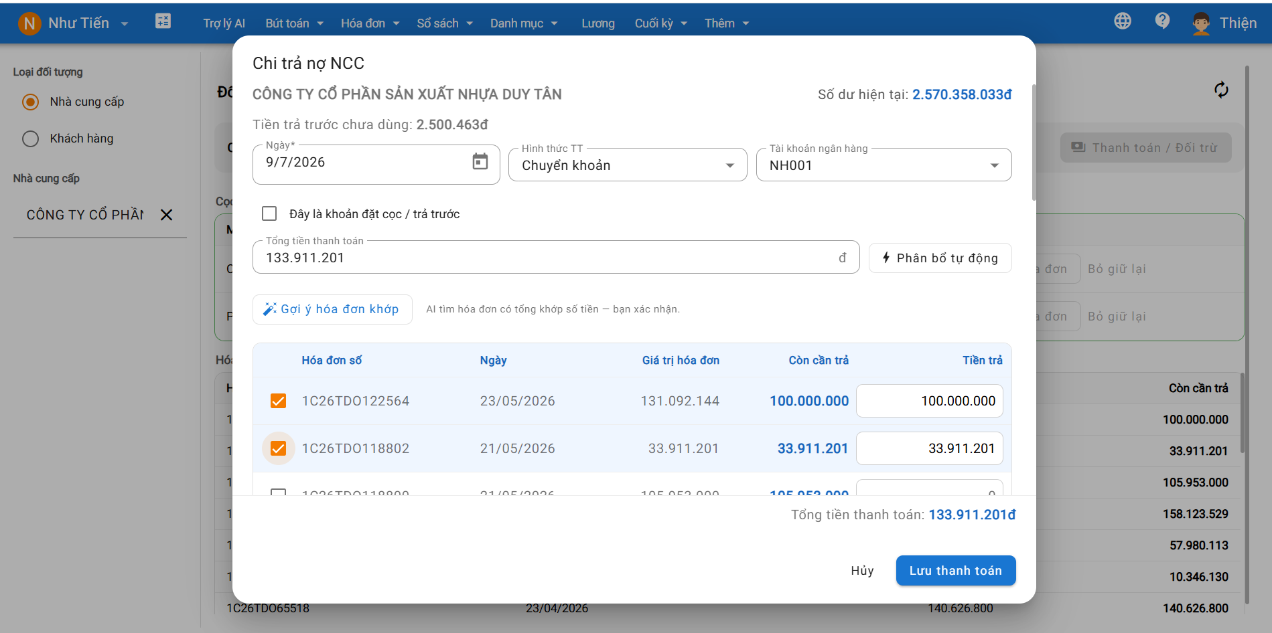This screenshot has height=633, width=1272.
Task: Open the Hóa đơn menu
Action: [x=370, y=23]
